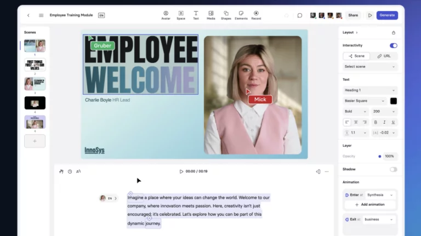Switch to the URL tab
Screen dimensions: 421x236
pos(384,56)
